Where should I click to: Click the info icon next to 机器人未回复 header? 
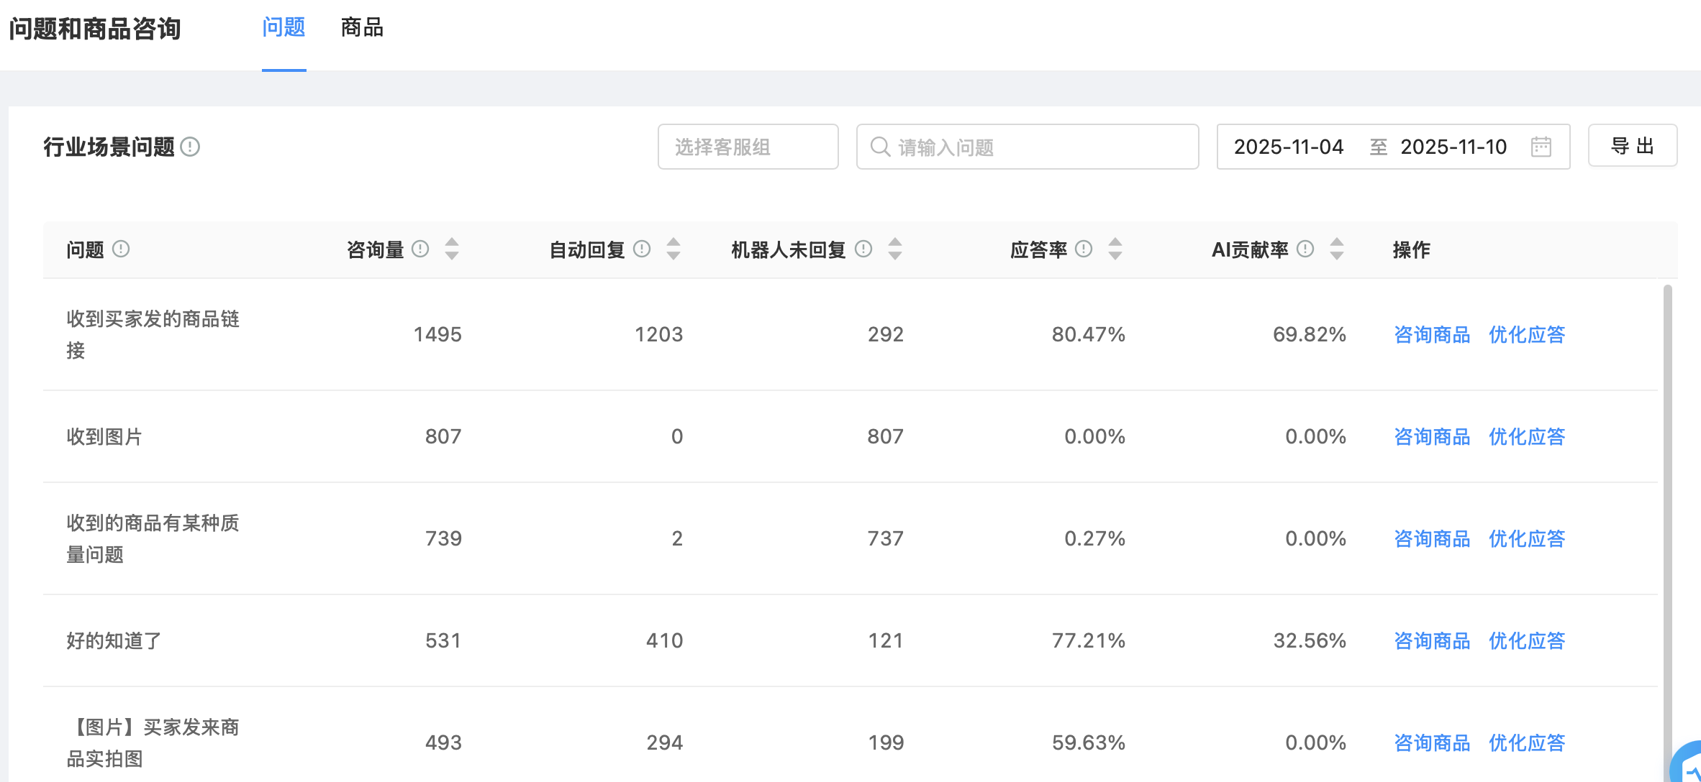865,249
